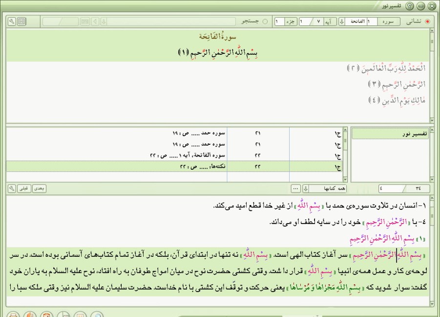Open the on-screen keyboard icon in the search bar
The image size is (440, 317).
coord(85,22)
